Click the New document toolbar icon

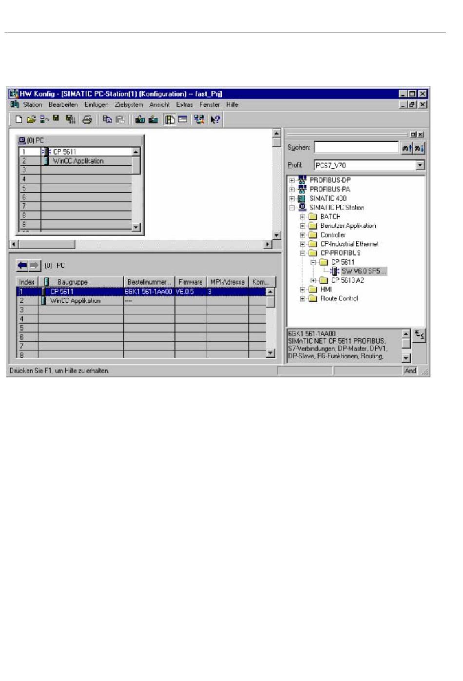point(19,119)
